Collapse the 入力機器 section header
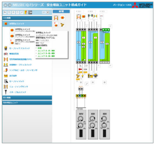 27,18
